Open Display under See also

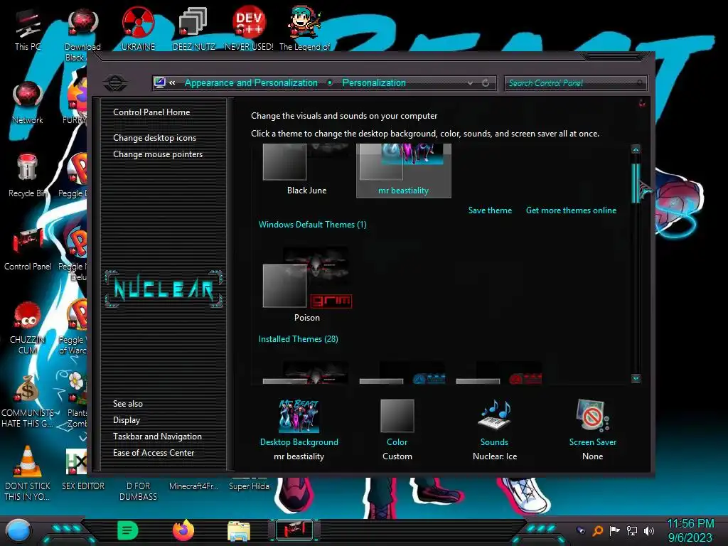coord(127,420)
